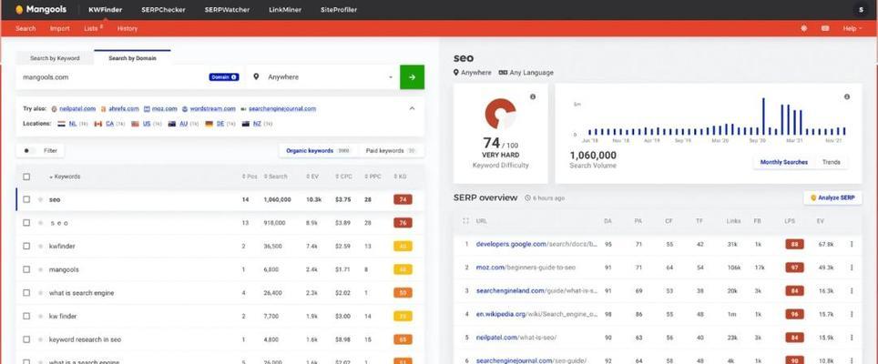Viewport: 878px width, 364px height.
Task: Star the kw finder keyword
Action: (x=40, y=316)
